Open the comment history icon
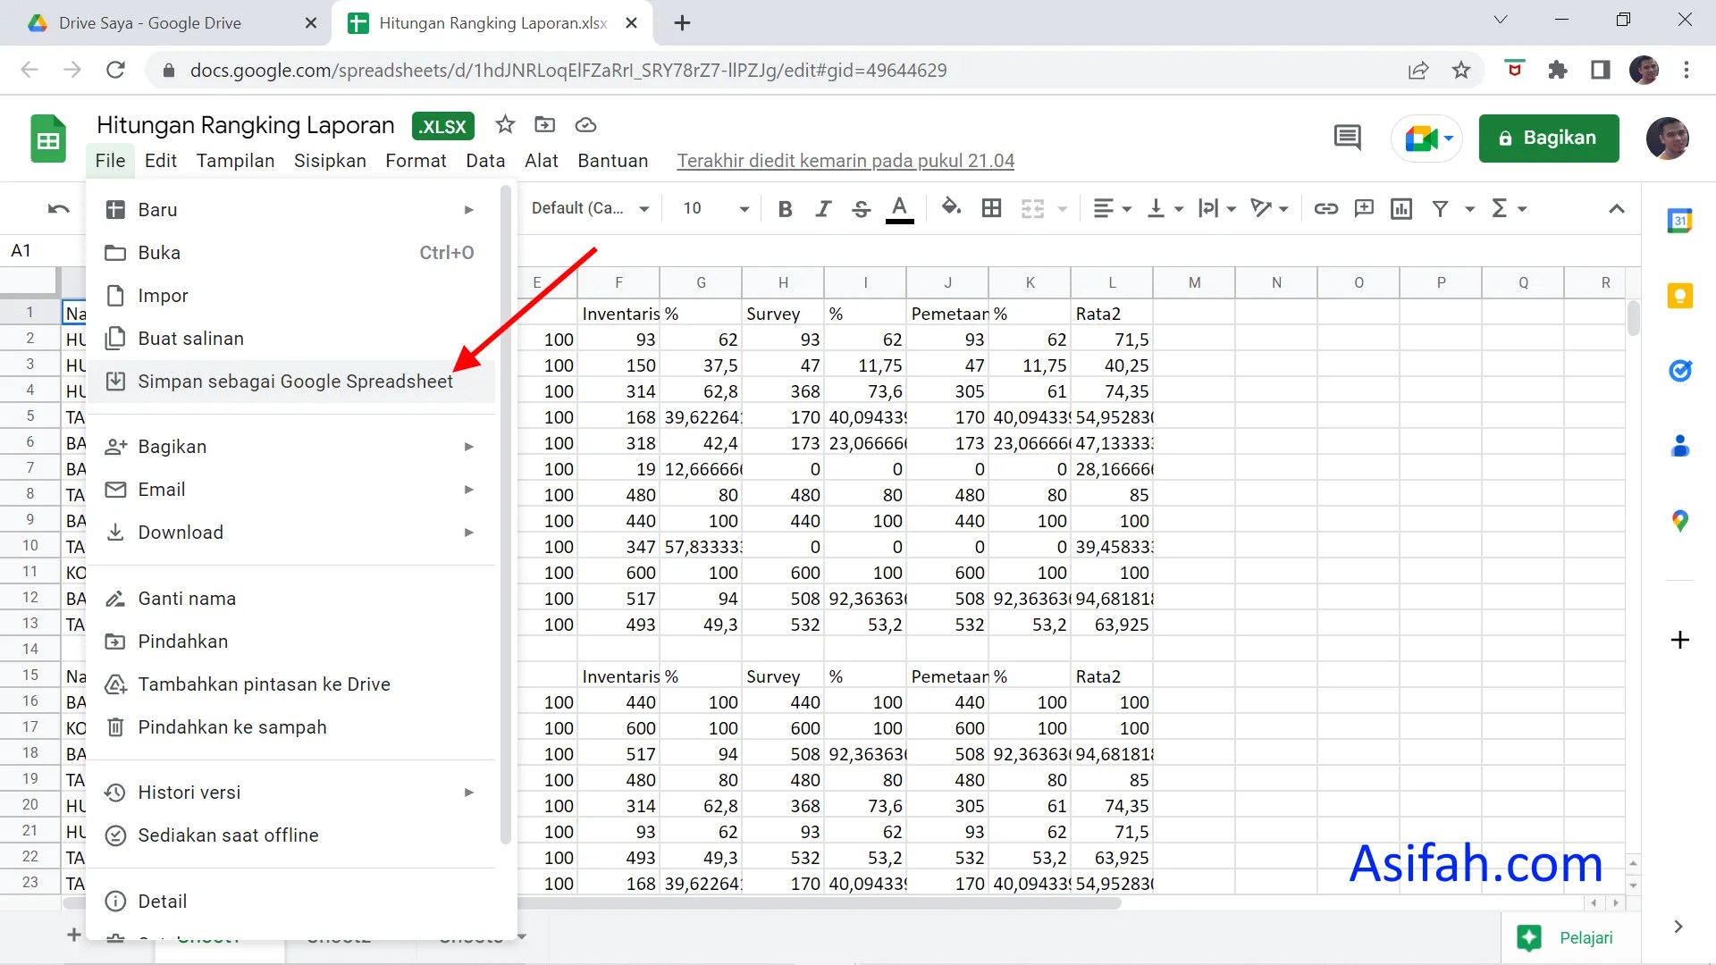Screen dimensions: 1716x965 pos(1347,138)
